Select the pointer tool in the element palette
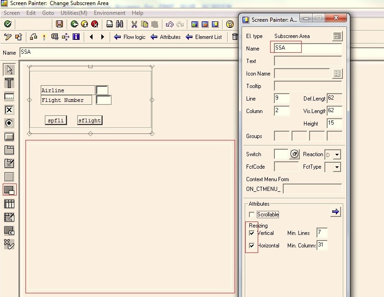The image size is (384, 297). coord(9,70)
